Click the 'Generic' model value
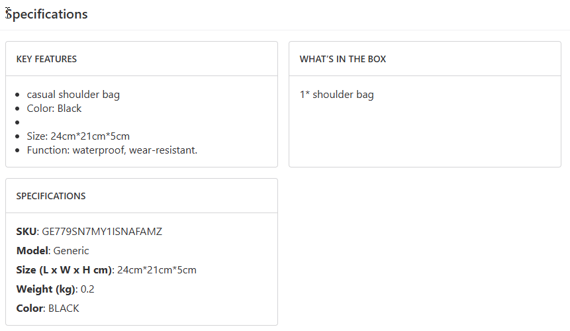Screen dimensions: 570x331 pyautogui.click(x=71, y=251)
